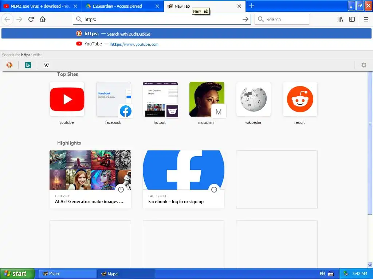
Task: Switch to the second Mypal taskbar button
Action: [x=126, y=274]
